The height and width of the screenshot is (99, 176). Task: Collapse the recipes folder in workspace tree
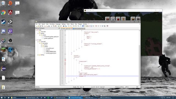[40, 35]
